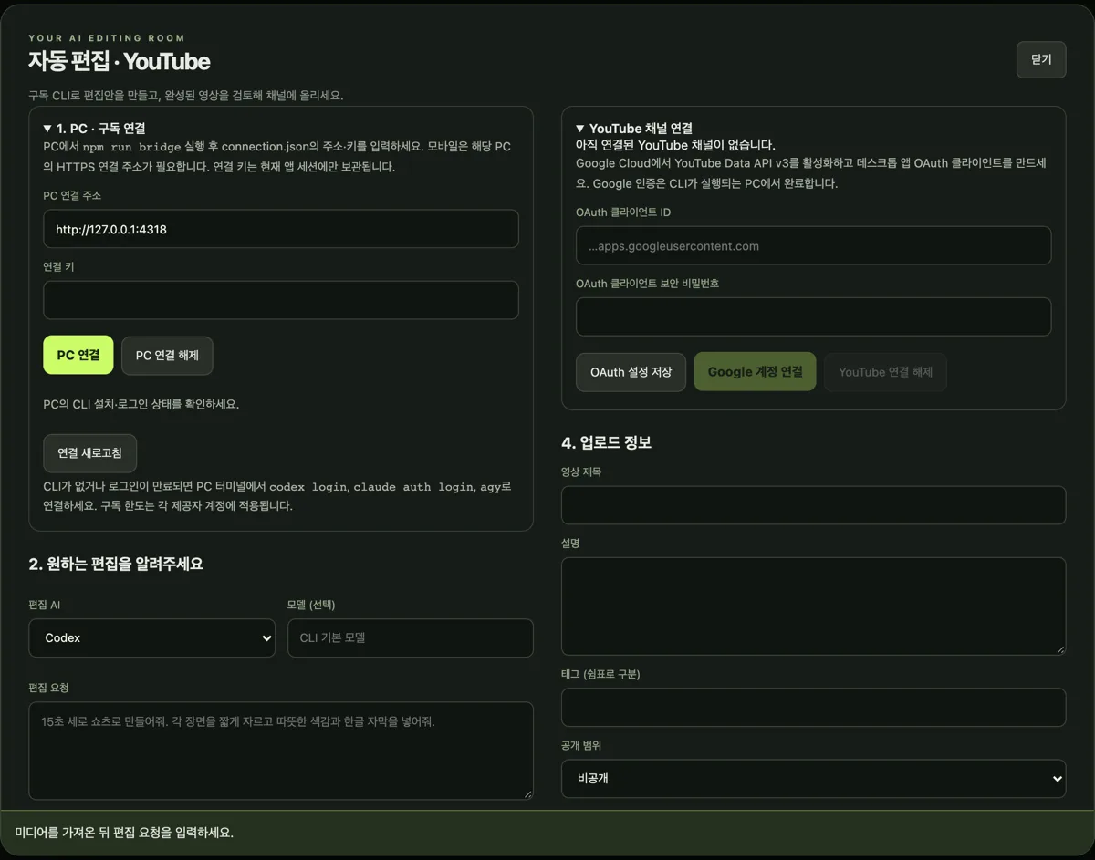Focus the PC 연결 주소 input field
Screen dimensions: 1095x860
pyautogui.click(x=281, y=229)
